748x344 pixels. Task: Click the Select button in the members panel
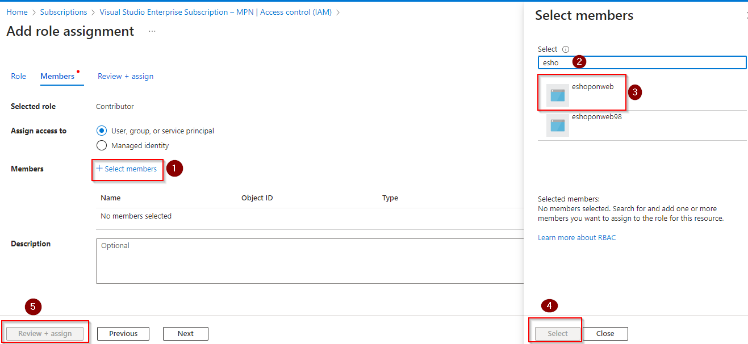[x=557, y=334]
